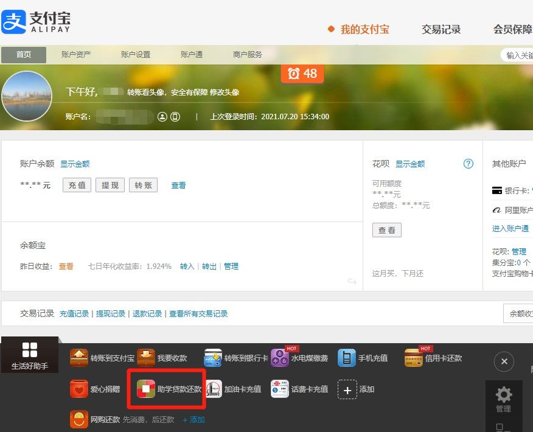This screenshot has width=533, height=432.
Task: Click 修改头像 link
Action: (225, 92)
